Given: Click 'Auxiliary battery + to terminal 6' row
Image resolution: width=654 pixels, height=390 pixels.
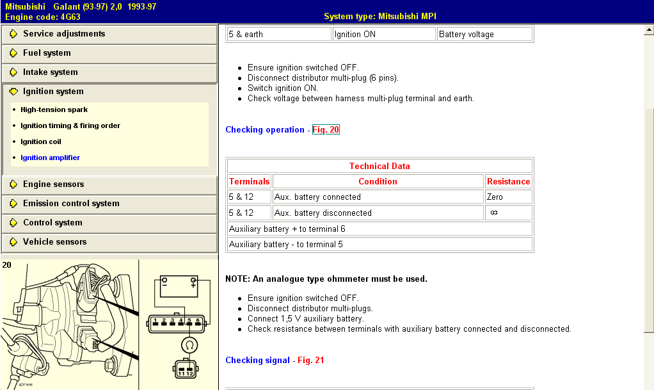Looking at the screenshot, I should (379, 229).
